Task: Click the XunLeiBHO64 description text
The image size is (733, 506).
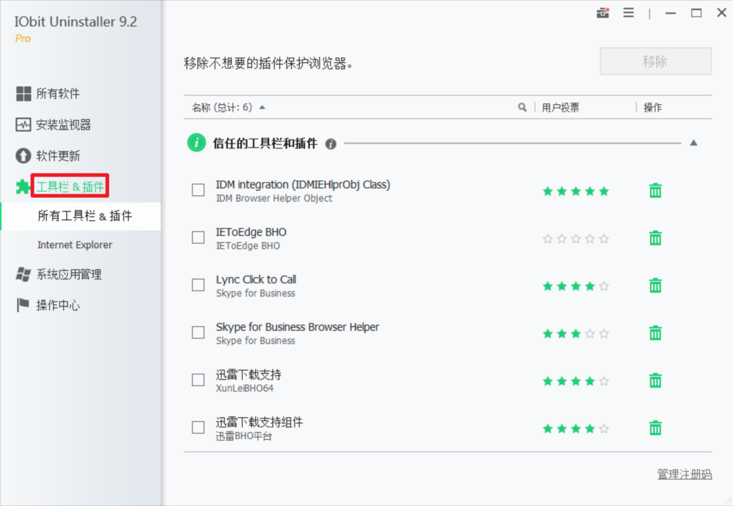Action: point(244,389)
